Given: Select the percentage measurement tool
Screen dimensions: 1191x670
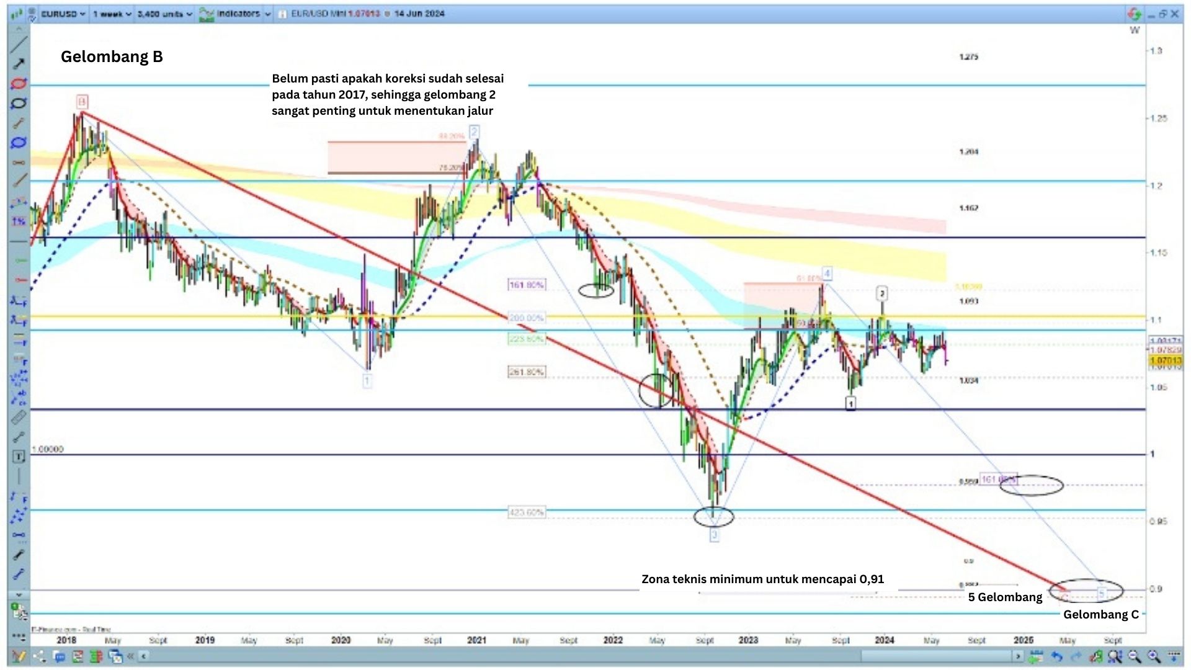Looking at the screenshot, I should [19, 221].
